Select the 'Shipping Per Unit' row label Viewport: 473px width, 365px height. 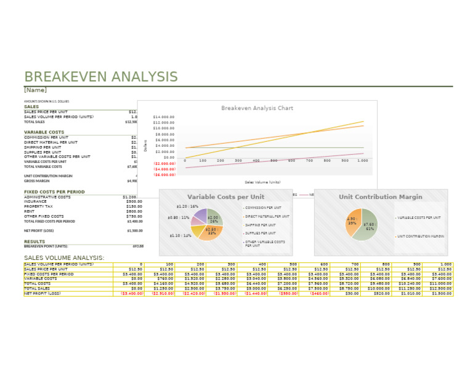click(42, 147)
